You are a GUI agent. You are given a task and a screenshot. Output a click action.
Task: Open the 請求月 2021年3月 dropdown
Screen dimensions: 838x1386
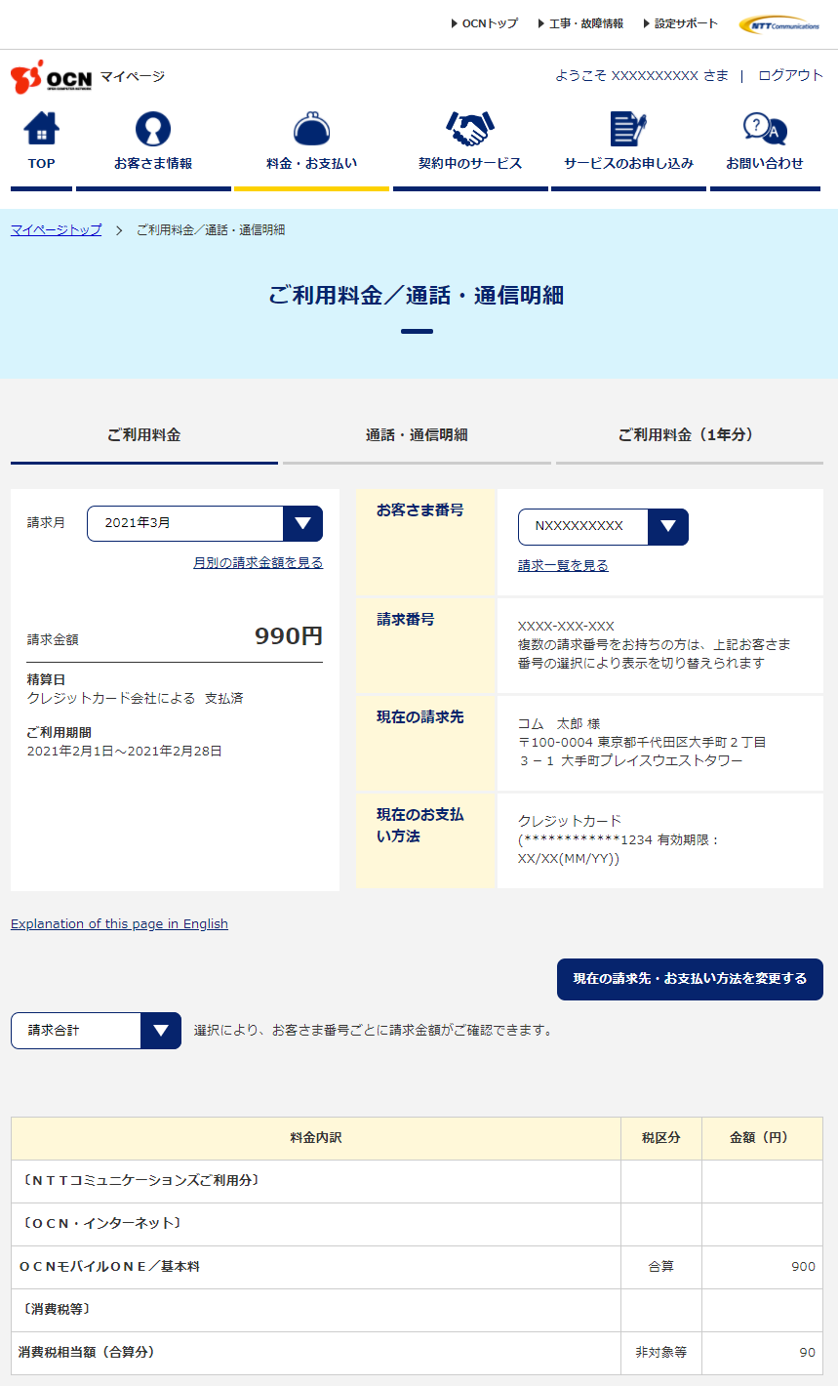[x=205, y=523]
